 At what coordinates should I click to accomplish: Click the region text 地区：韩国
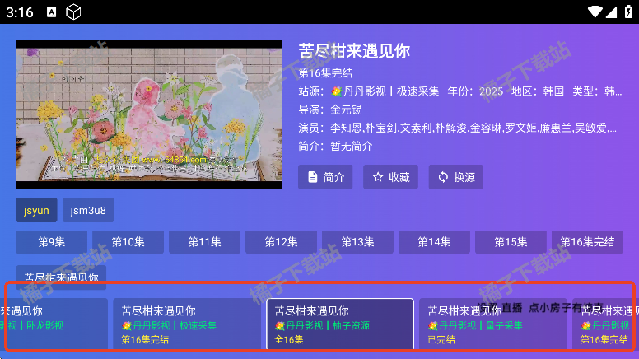(538, 91)
